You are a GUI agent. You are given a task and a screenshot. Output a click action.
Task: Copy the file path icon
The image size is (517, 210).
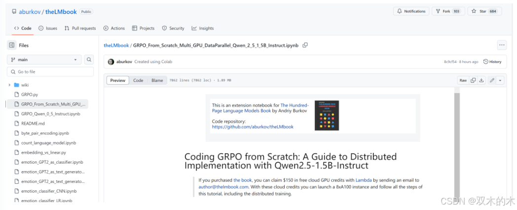pos(305,45)
